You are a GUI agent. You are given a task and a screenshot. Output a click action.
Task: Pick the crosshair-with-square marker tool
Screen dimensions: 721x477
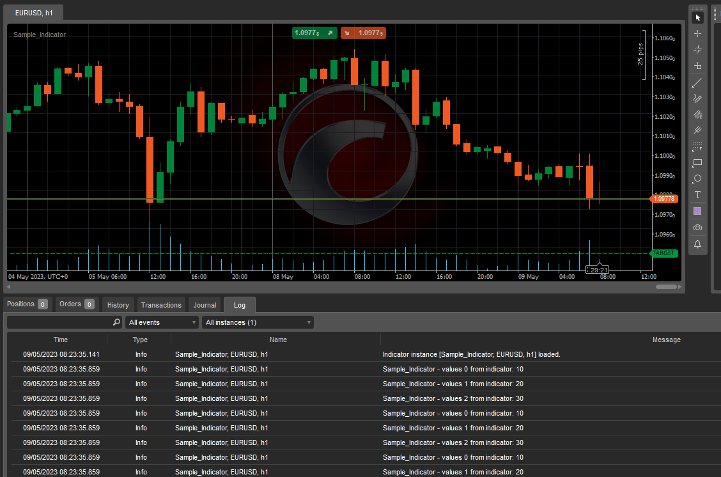(x=697, y=66)
